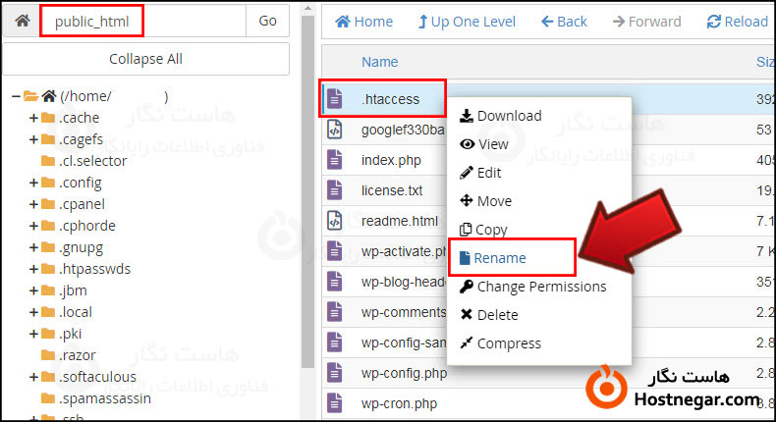This screenshot has width=776, height=422.
Task: Click Reload in the toolbar
Action: click(x=738, y=22)
